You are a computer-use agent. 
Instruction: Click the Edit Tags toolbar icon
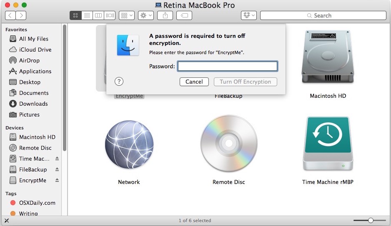pyautogui.click(x=184, y=15)
